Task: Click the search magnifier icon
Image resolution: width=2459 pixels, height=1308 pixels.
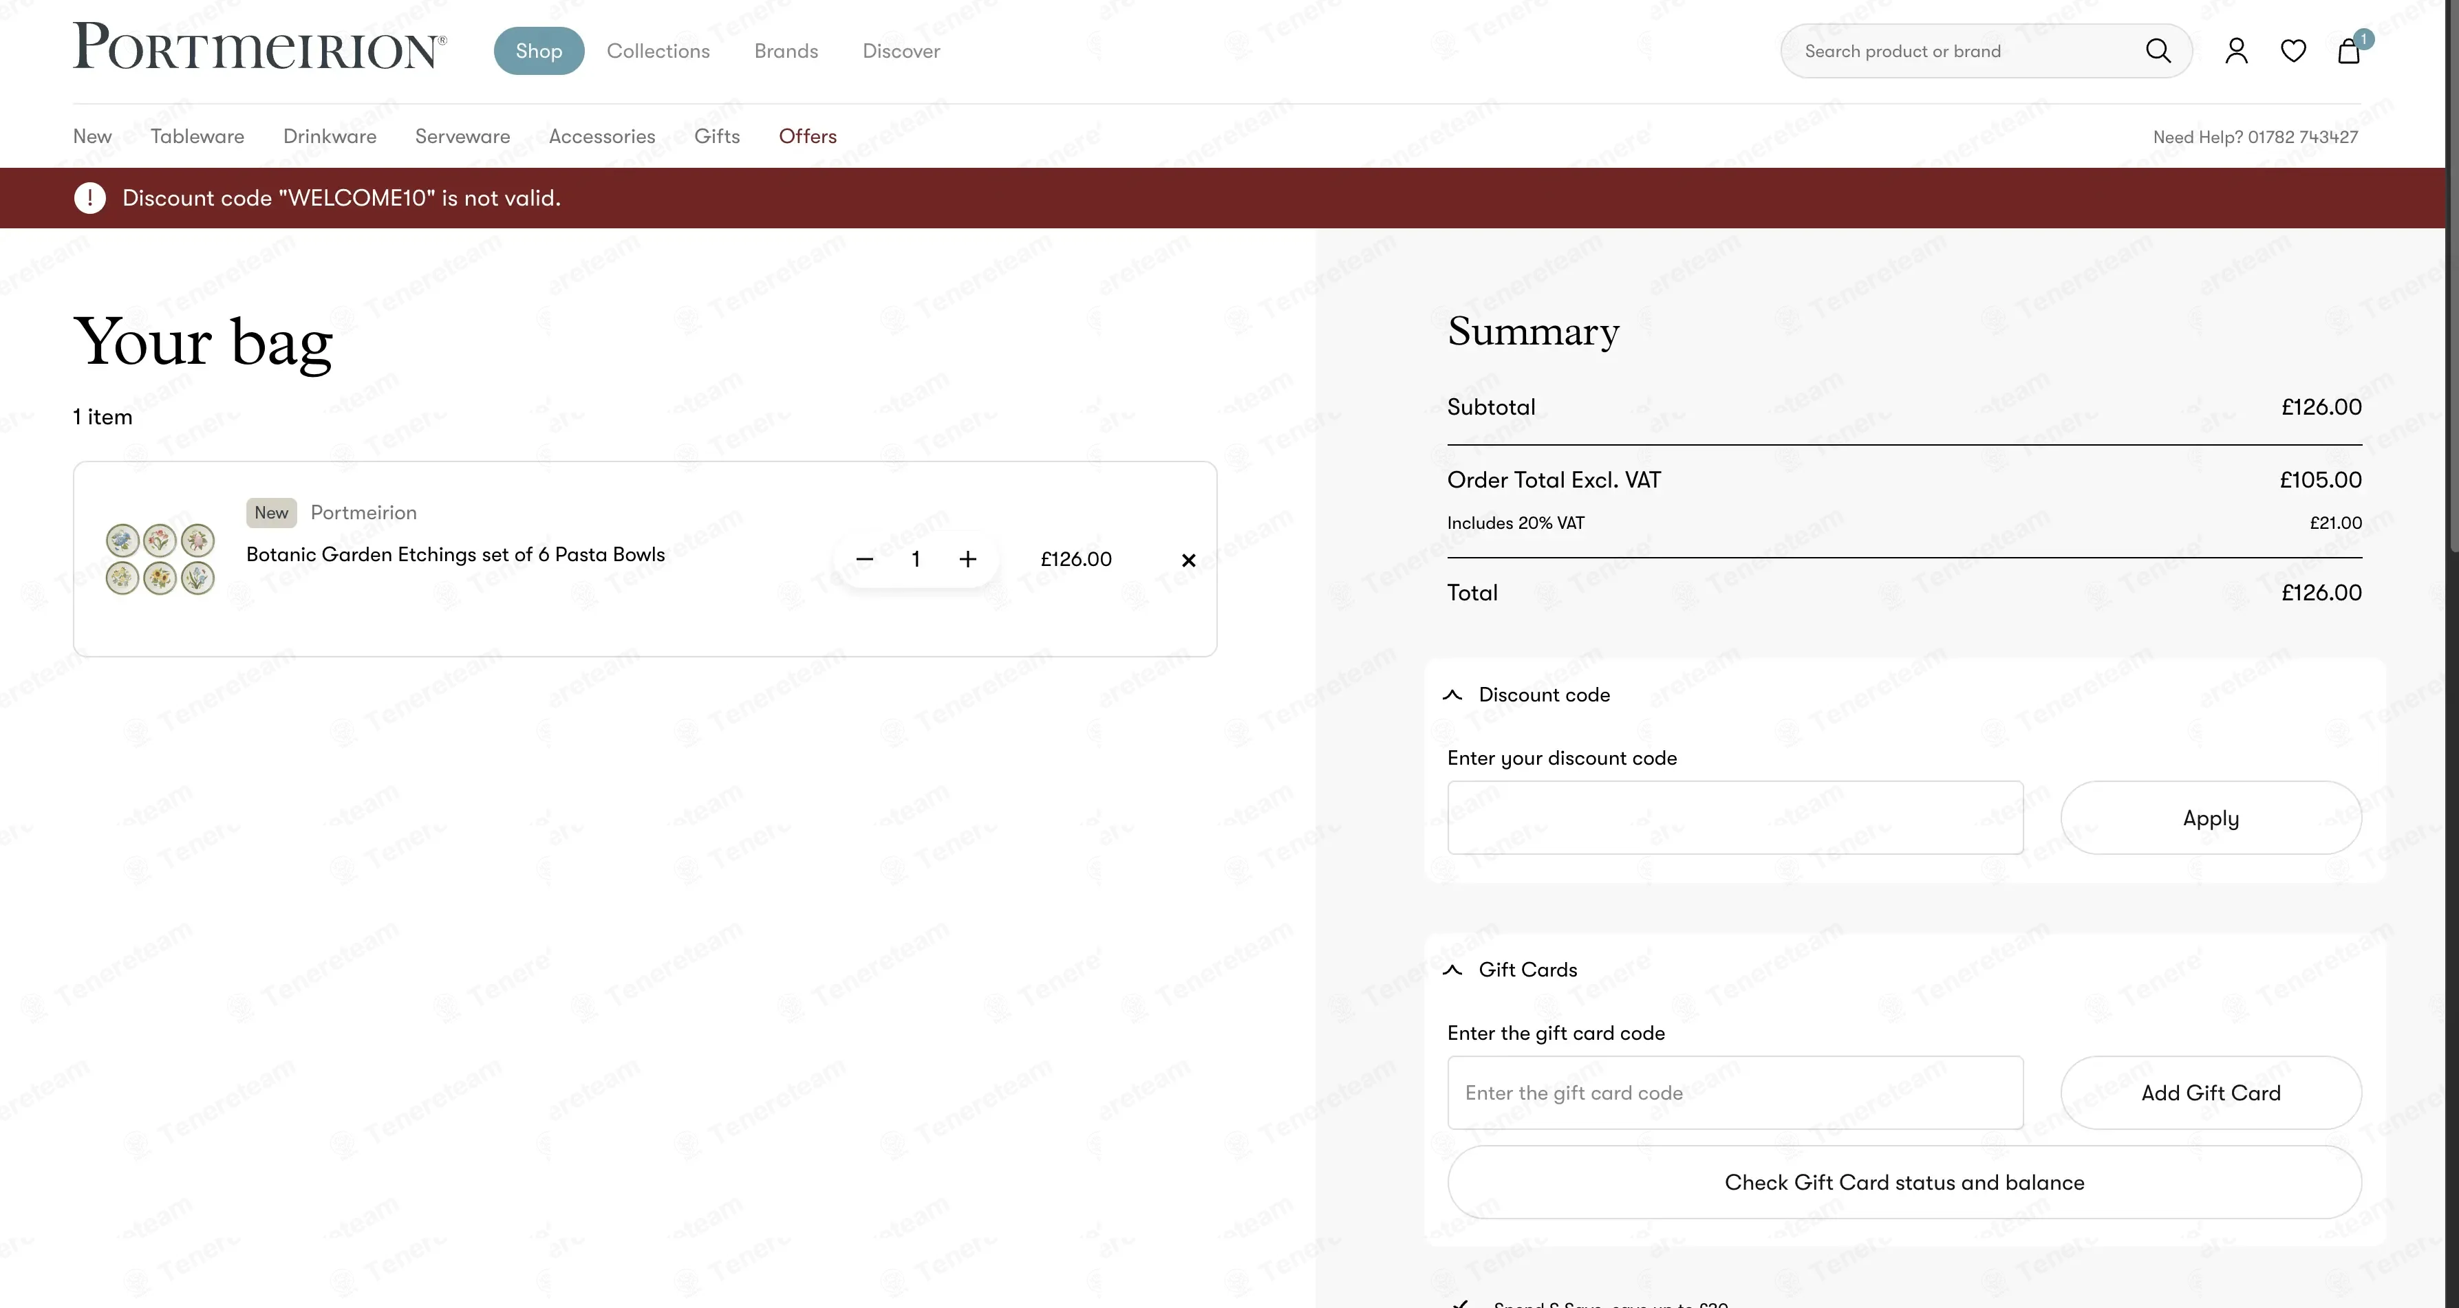Action: (x=2158, y=51)
